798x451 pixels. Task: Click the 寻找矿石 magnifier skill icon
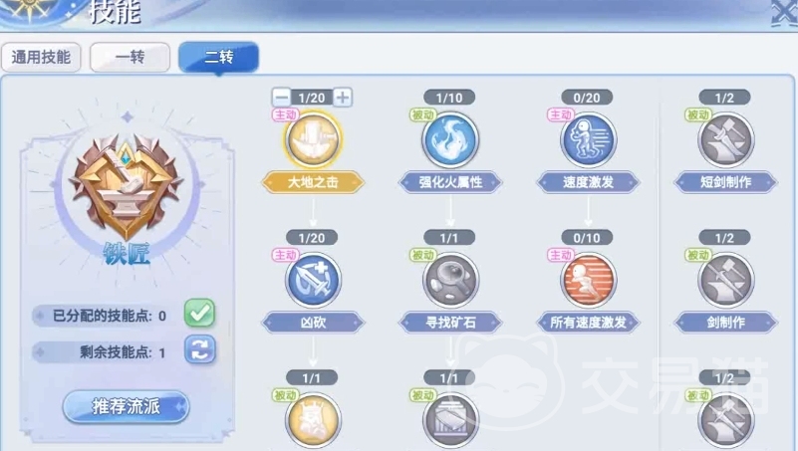[x=450, y=280]
